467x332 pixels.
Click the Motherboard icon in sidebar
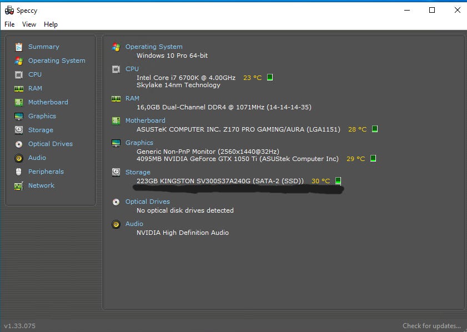click(x=19, y=102)
